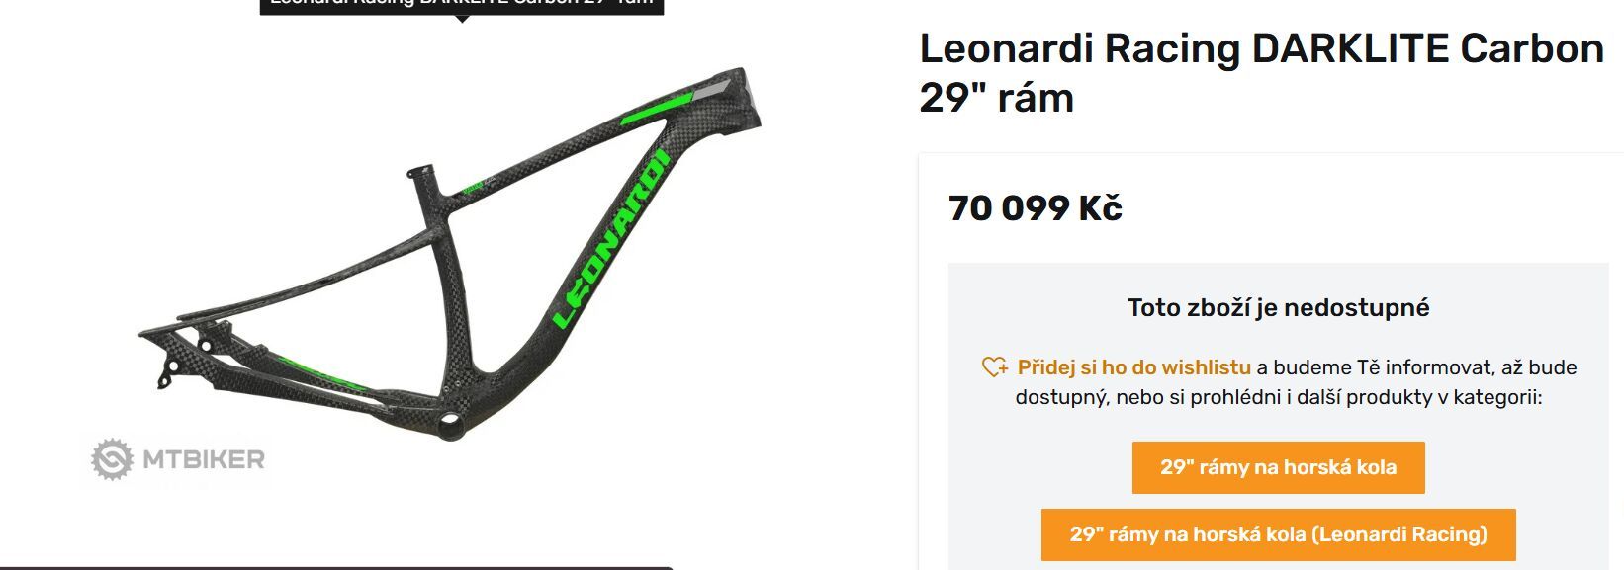Click the MTBIKER watermark text

point(204,459)
